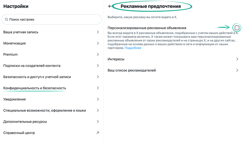Image resolution: width=243 pixels, height=142 pixels.
Task: Open Ваш список рекламодателей
Action: click(132, 70)
